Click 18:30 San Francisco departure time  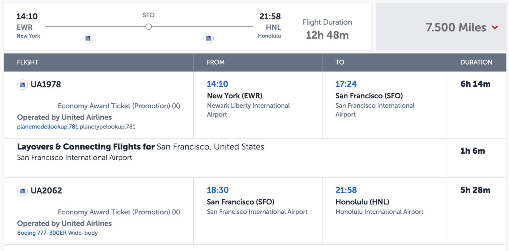[x=218, y=190]
